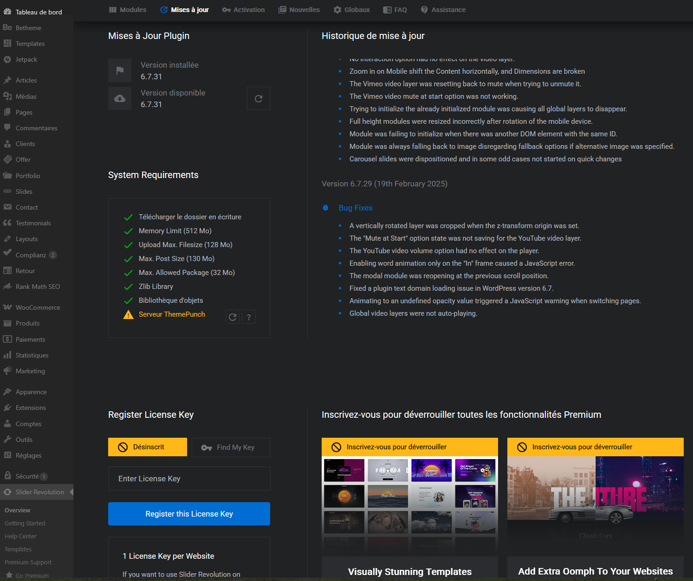Click the Find My Key button
Image resolution: width=693 pixels, height=581 pixels.
(231, 447)
